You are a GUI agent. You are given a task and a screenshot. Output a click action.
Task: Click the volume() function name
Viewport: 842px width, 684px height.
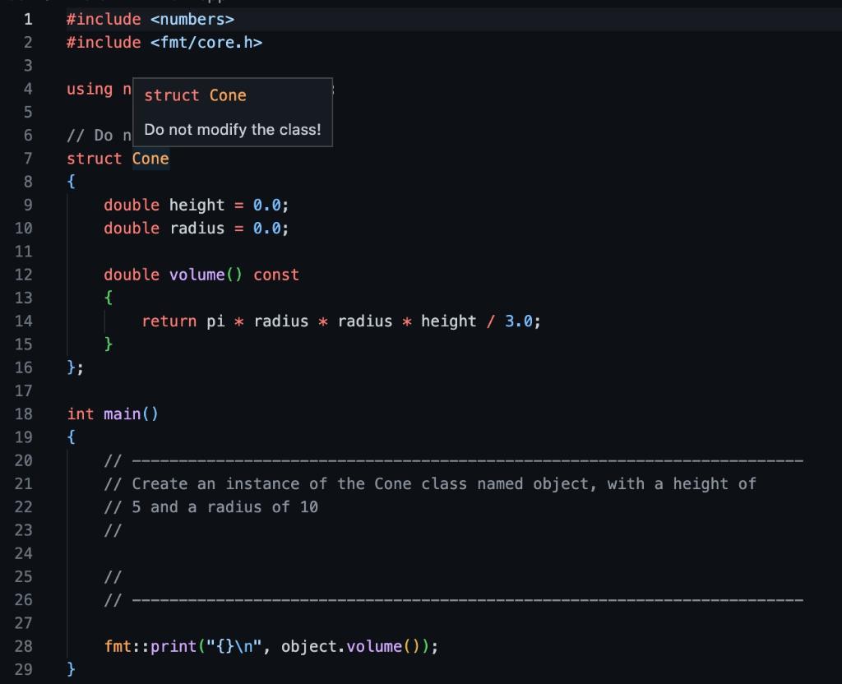pos(196,275)
